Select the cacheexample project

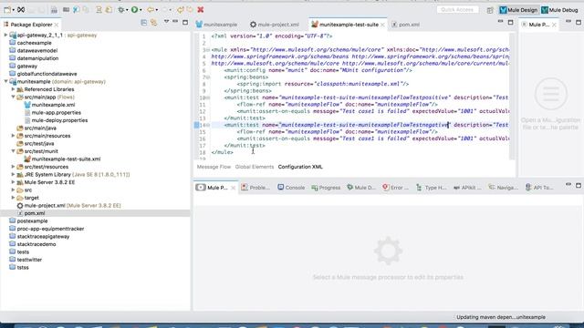[35, 43]
